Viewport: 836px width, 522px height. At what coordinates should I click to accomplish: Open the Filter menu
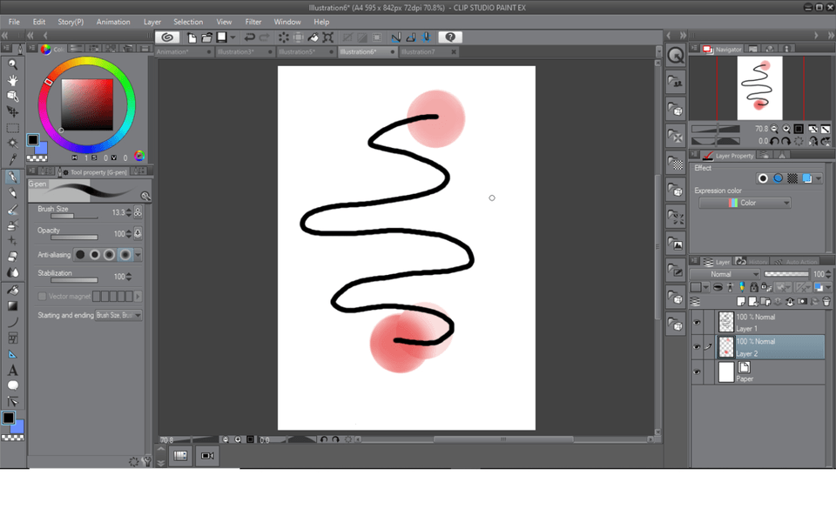253,22
